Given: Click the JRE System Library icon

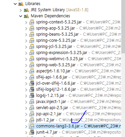Looking at the screenshot, I should [26, 10].
